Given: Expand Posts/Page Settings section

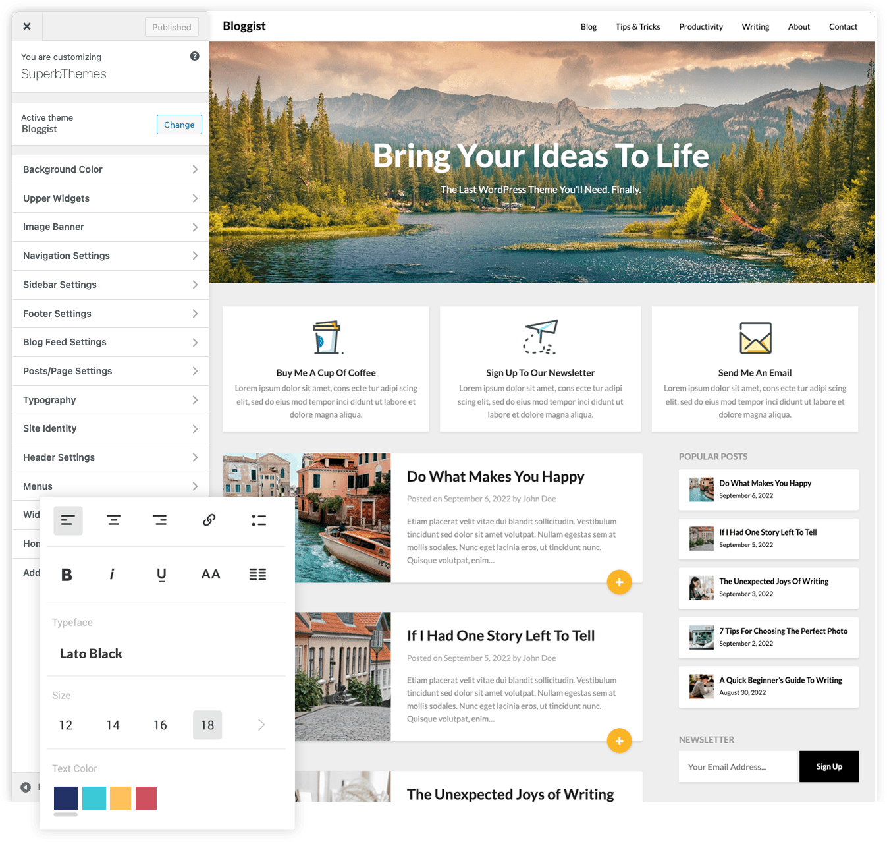Looking at the screenshot, I should pyautogui.click(x=111, y=371).
